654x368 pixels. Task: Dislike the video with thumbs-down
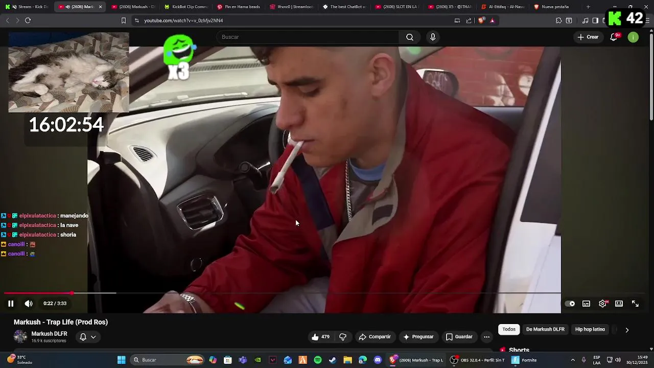click(x=343, y=337)
